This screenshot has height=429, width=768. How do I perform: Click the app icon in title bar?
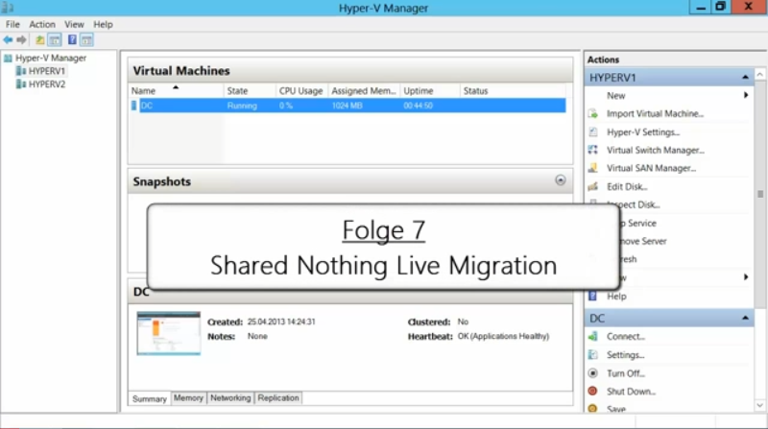pyautogui.click(x=8, y=8)
